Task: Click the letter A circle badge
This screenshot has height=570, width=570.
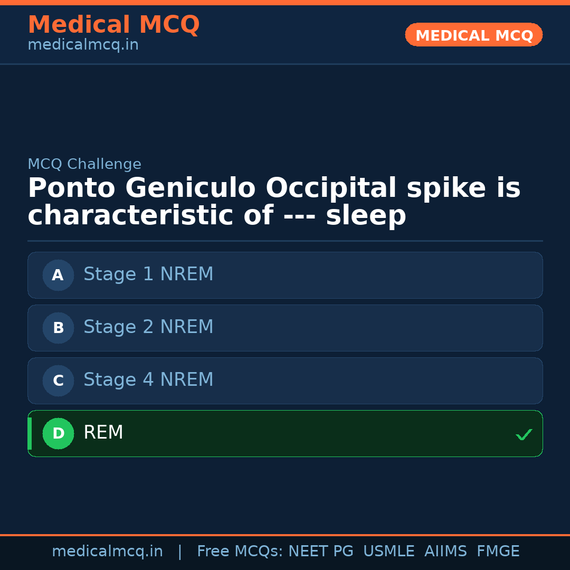Action: coord(58,275)
